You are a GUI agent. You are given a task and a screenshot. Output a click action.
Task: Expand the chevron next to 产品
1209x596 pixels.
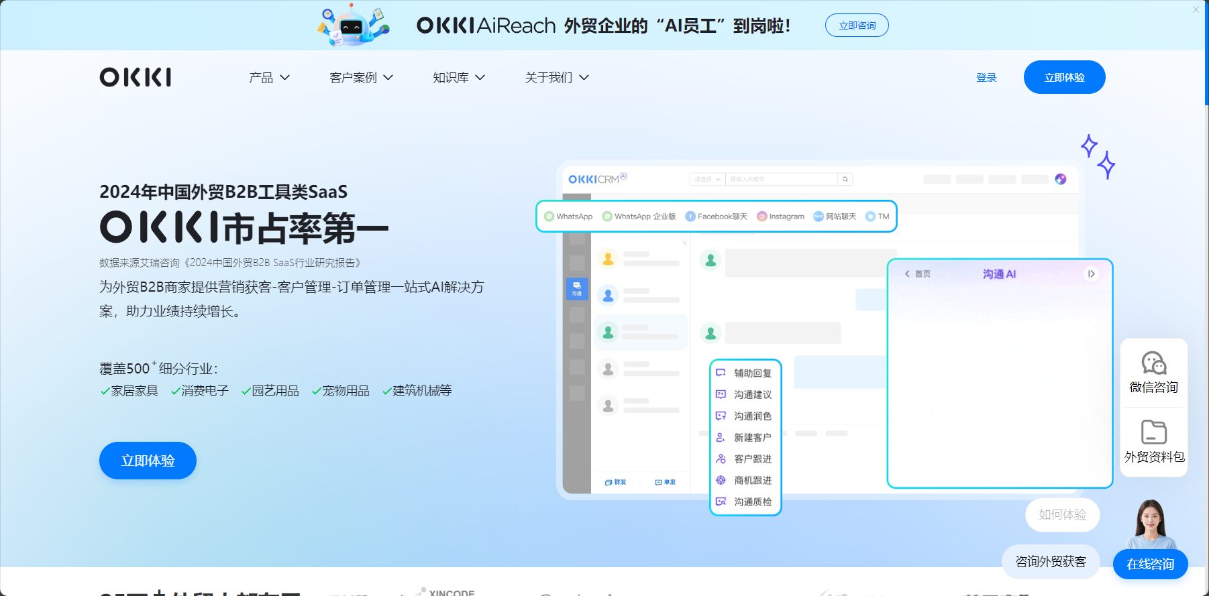(x=284, y=78)
